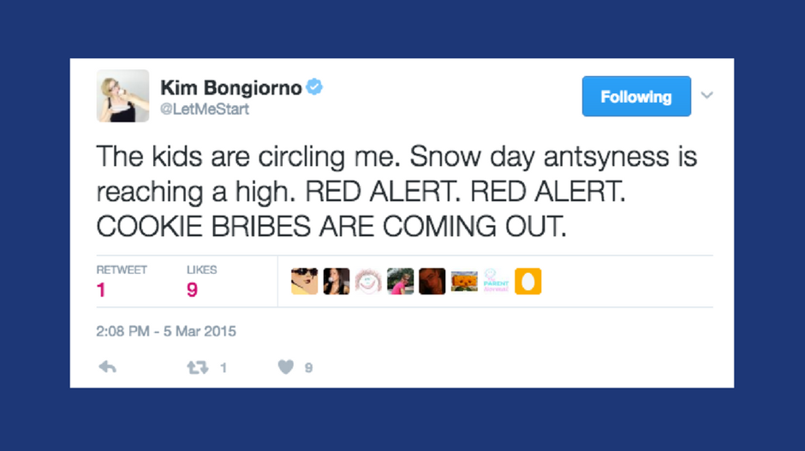The height and width of the screenshot is (451, 805).
Task: Open the pink shirt person avatar
Action: tap(400, 281)
